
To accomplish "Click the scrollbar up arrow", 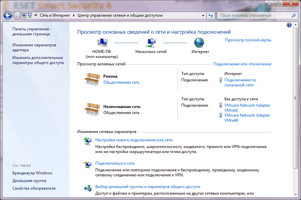I will click(295, 24).
